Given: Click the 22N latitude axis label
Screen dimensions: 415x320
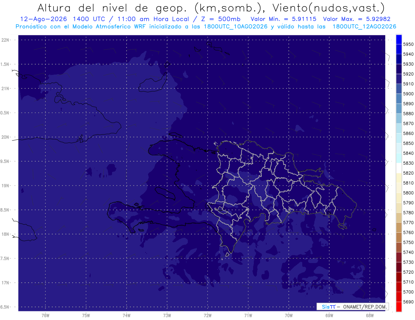Looking at the screenshot, I should tap(6, 40).
